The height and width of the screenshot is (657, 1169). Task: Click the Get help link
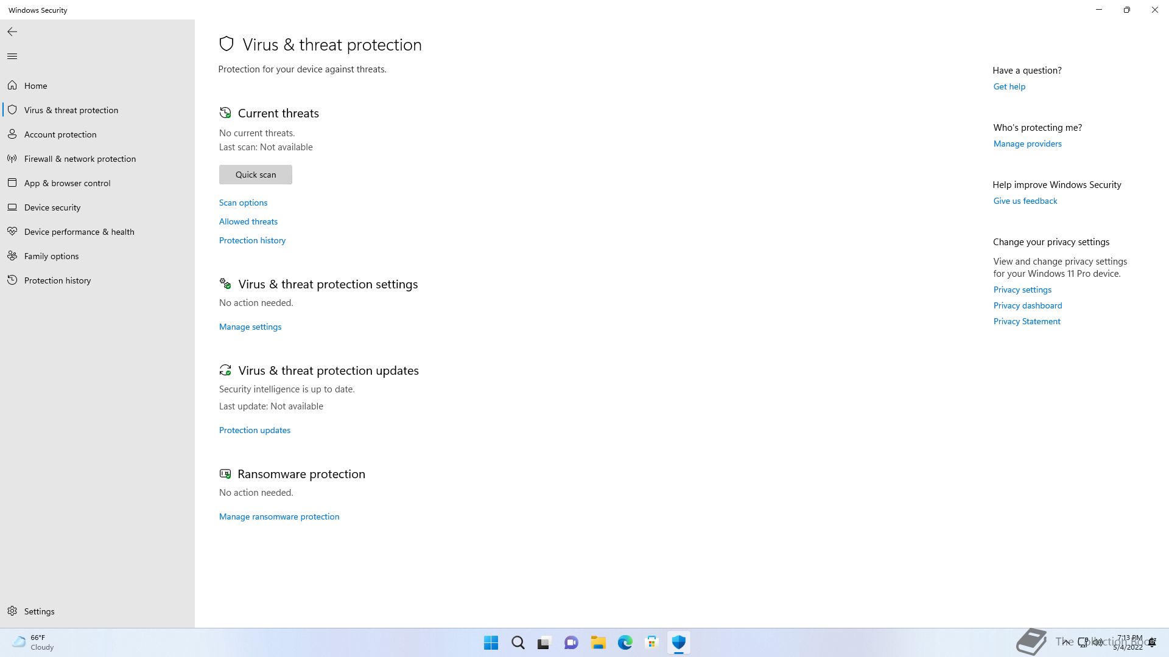click(x=1009, y=86)
